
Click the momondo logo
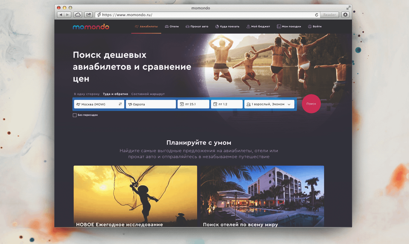pos(91,27)
